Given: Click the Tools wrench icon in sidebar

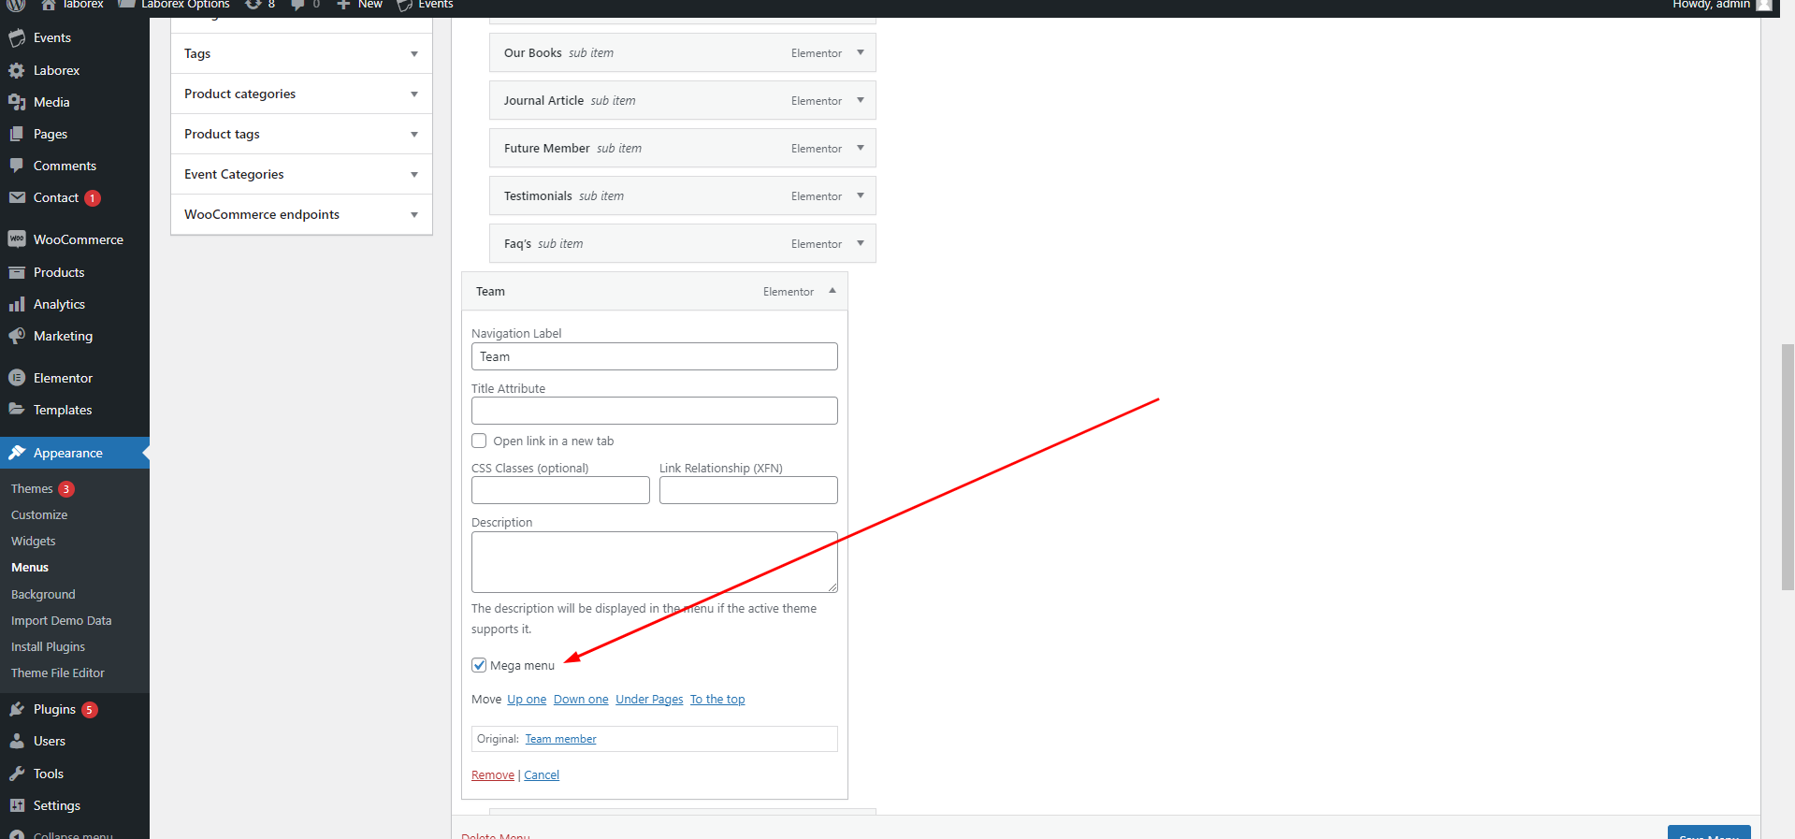Looking at the screenshot, I should (17, 774).
